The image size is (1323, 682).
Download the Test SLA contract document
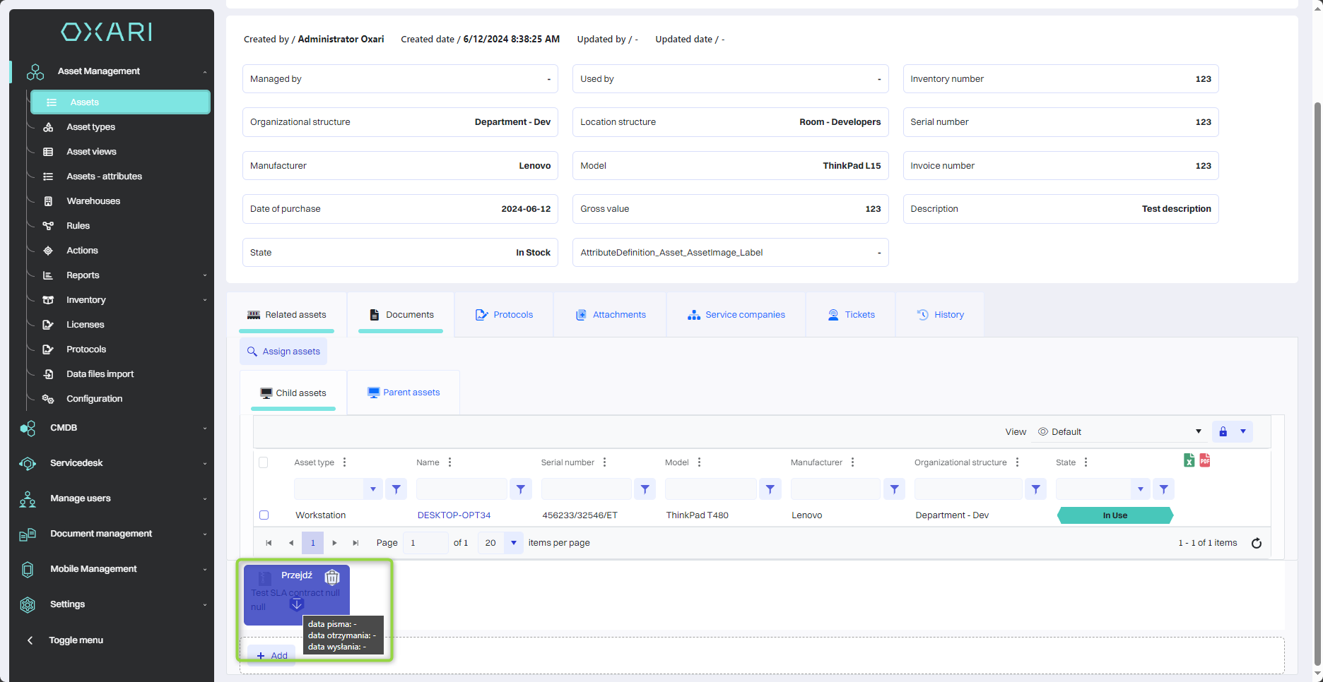click(297, 604)
